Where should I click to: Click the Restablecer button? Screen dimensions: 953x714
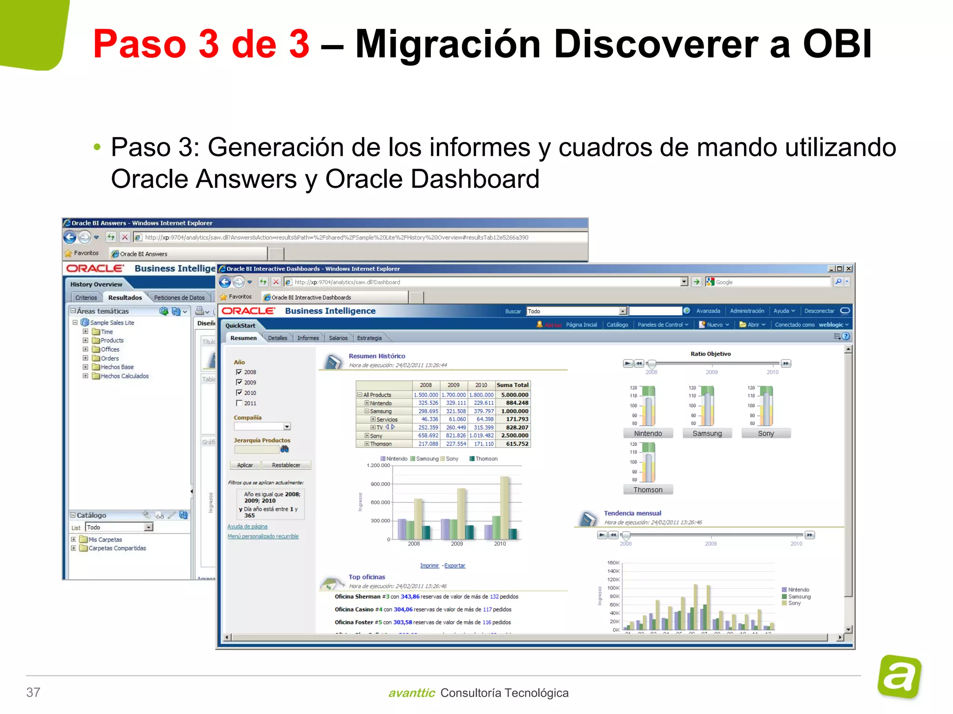286,465
